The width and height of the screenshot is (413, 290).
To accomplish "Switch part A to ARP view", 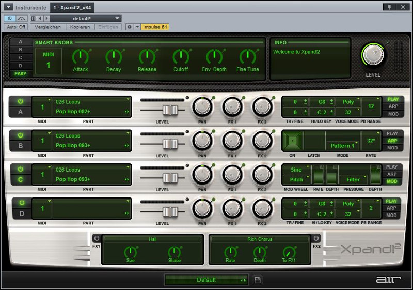I will pyautogui.click(x=393, y=106).
